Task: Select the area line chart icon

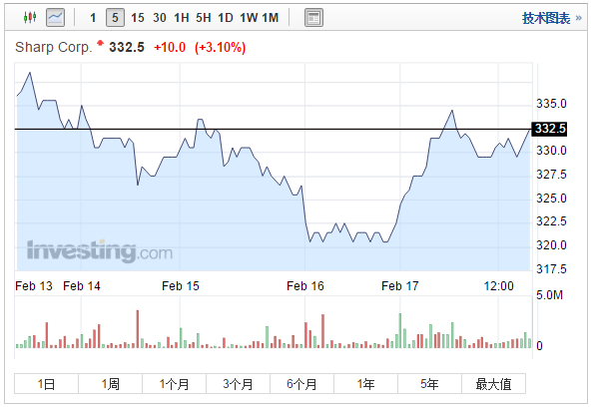Action: coord(55,18)
